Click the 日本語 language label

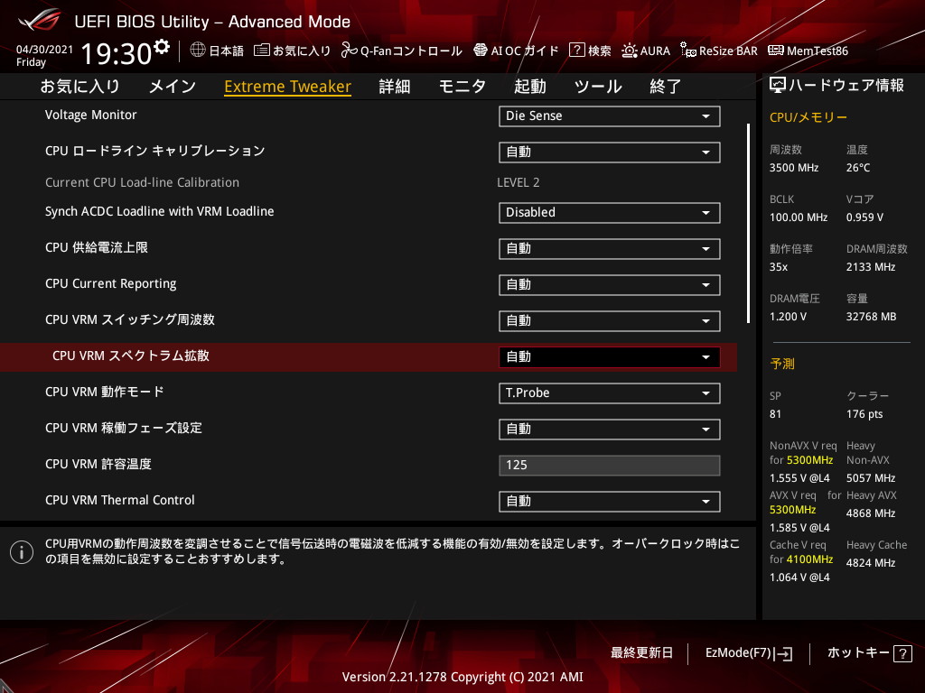(x=227, y=51)
